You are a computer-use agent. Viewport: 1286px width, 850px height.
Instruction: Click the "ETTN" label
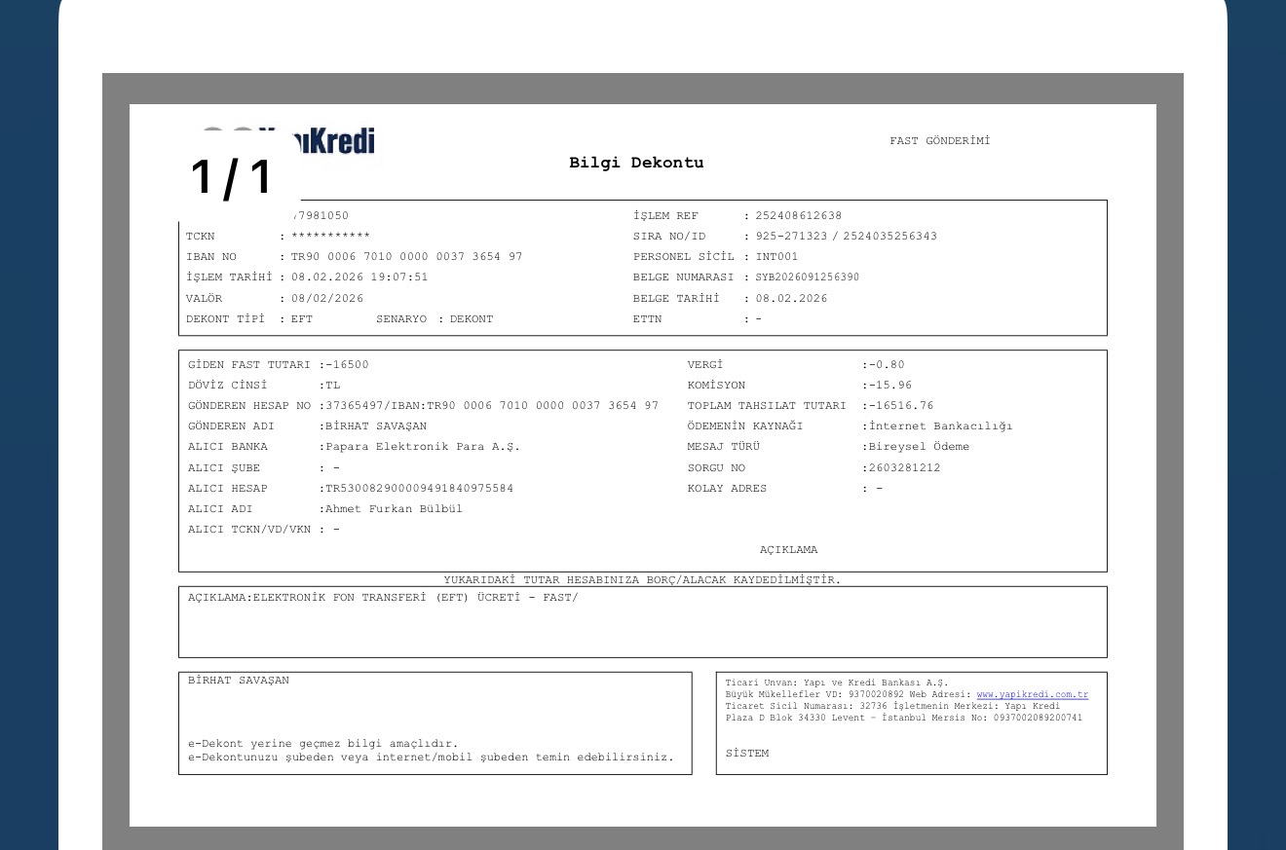648,319
